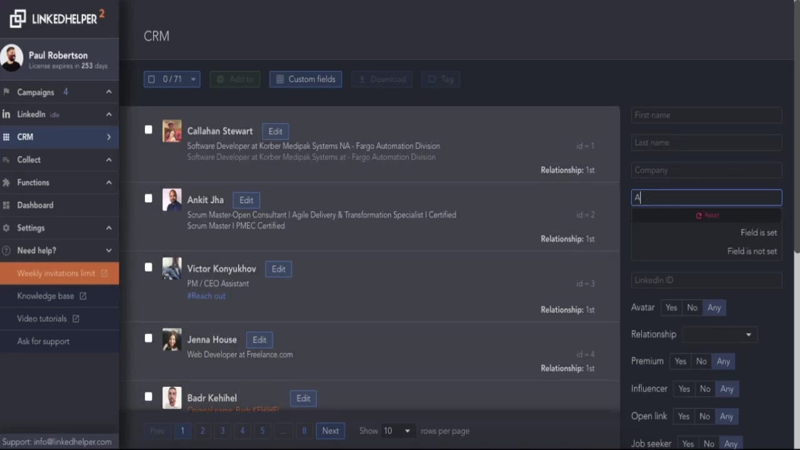Click Edit next to Victor Konyukhov
This screenshot has width=800, height=450.
tap(279, 269)
